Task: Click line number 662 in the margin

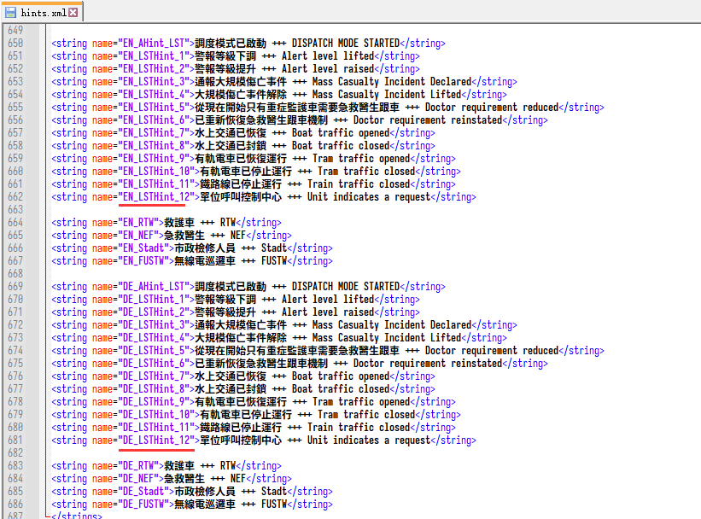Action: tap(15, 197)
